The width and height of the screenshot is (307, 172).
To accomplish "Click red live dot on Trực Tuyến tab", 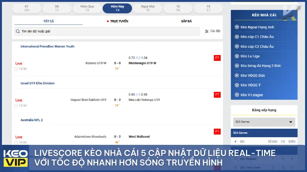I will pyautogui.click(x=108, y=21).
